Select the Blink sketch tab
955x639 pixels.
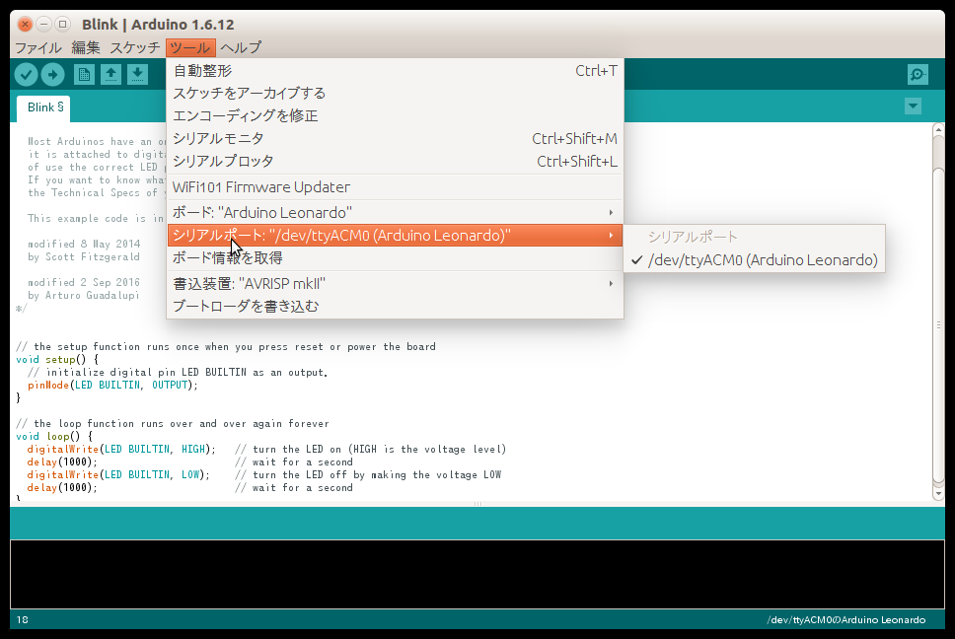pyautogui.click(x=43, y=107)
